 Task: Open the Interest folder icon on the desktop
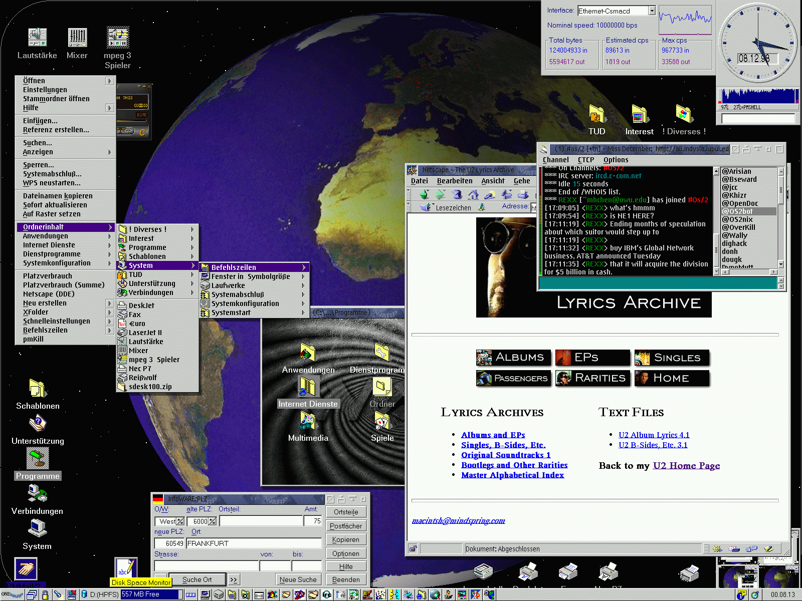coord(639,115)
